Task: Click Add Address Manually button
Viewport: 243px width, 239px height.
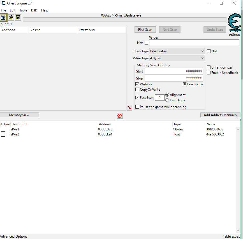Action: click(x=220, y=115)
